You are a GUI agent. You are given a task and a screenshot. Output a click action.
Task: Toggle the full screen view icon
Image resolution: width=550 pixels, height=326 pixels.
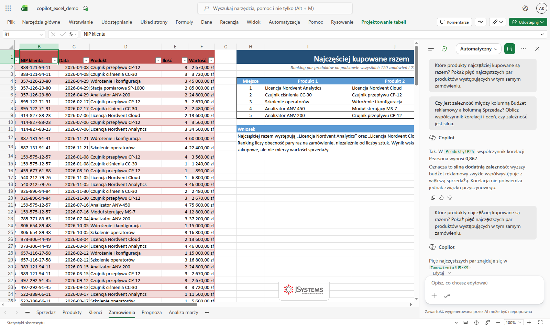tap(540, 323)
